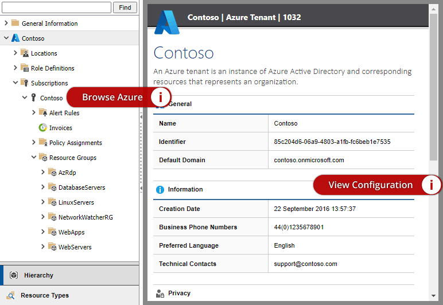Click the LinuxServers resource group icon
The height and width of the screenshot is (305, 443).
tap(52, 202)
